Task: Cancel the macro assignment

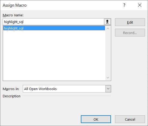Action: [130, 119]
